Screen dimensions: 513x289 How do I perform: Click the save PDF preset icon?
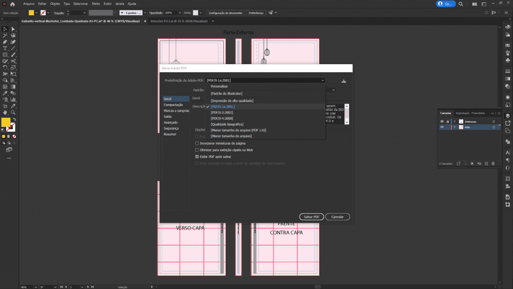343,81
